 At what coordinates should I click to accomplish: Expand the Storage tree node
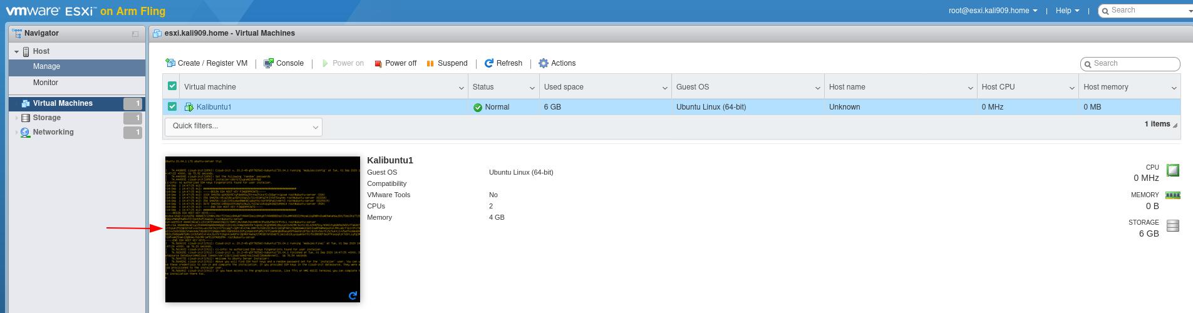click(17, 118)
